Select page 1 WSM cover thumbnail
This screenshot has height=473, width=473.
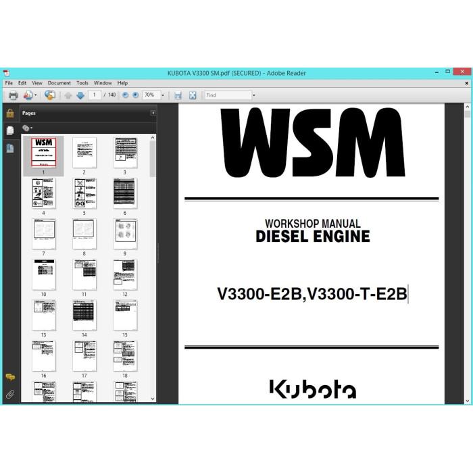(44, 153)
